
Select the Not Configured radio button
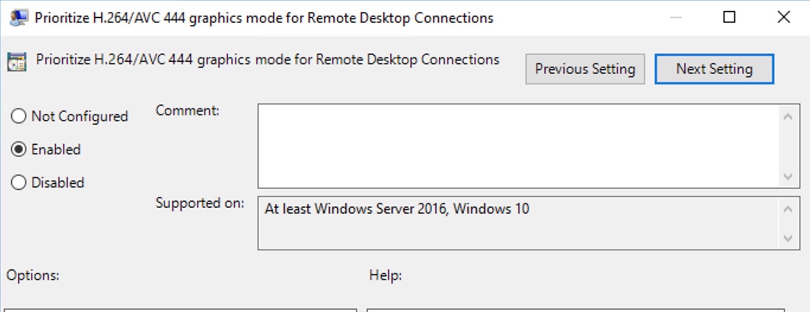19,116
